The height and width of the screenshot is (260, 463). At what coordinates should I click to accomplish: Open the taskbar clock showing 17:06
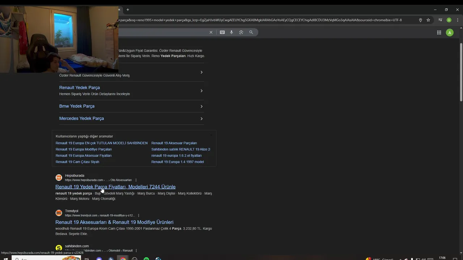click(x=442, y=258)
